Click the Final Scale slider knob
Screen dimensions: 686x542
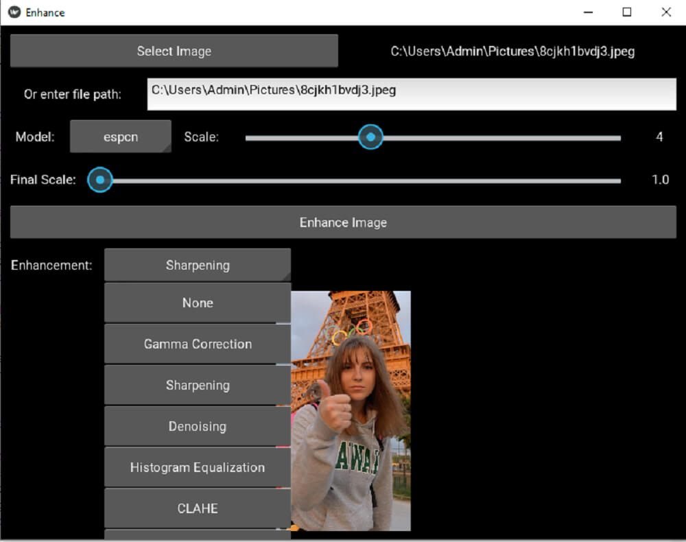point(100,180)
